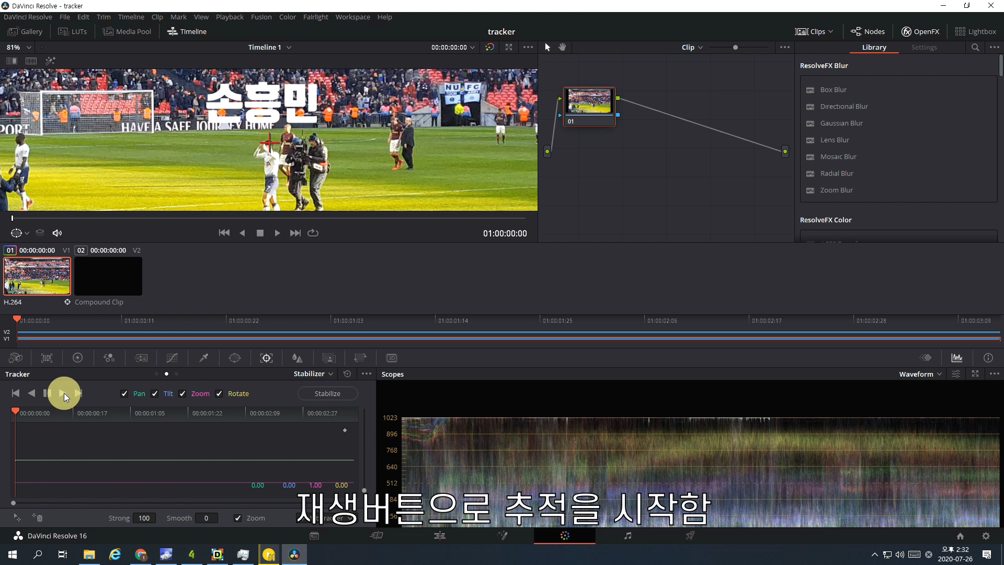Open the 81% viewer zoom dropdown
The height and width of the screenshot is (565, 1004).
coord(19,47)
